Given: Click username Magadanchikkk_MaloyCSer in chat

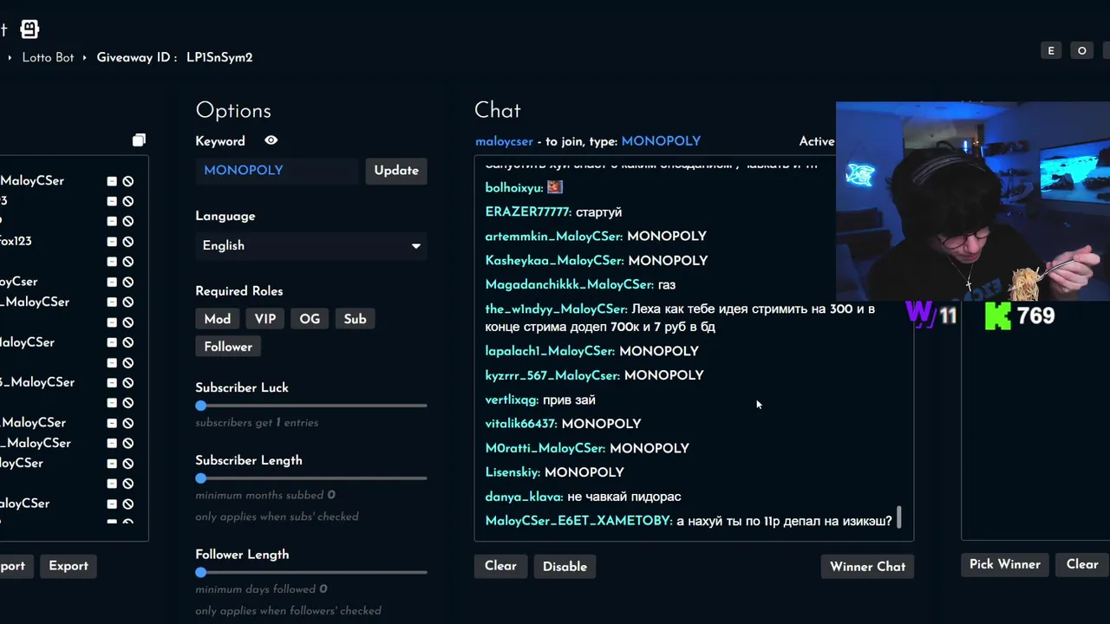Looking at the screenshot, I should click(570, 285).
